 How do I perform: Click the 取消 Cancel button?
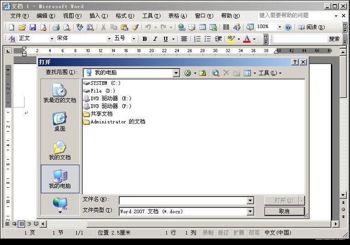coord(285,211)
